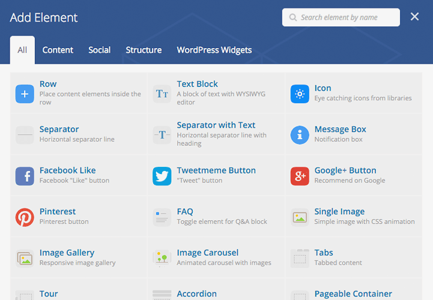
Task: Add the FAQ element
Action: pos(216,217)
